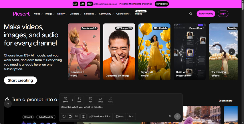Click the white Start creating hero button
The height and width of the screenshot is (124, 244).
click(x=20, y=80)
